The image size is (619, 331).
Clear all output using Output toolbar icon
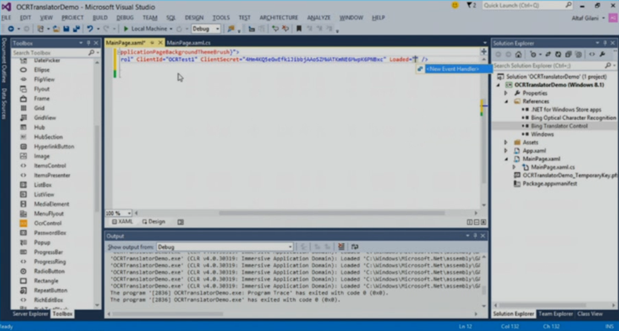coord(341,246)
